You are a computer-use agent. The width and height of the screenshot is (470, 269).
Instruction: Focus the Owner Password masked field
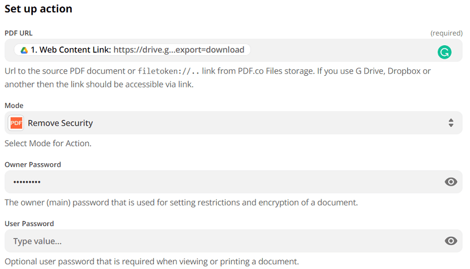223,182
